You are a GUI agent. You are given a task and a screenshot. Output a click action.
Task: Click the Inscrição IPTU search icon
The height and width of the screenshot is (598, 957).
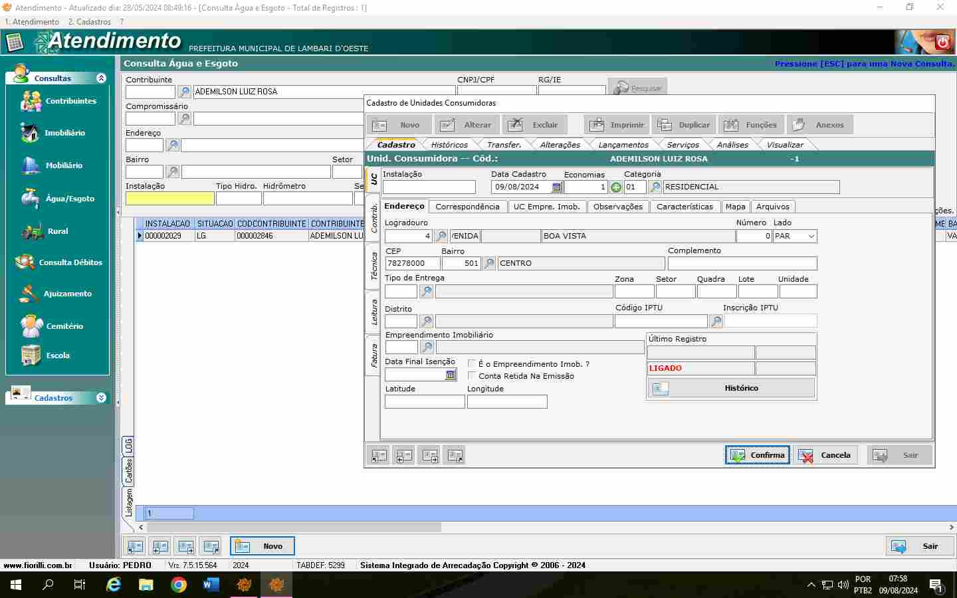click(716, 322)
